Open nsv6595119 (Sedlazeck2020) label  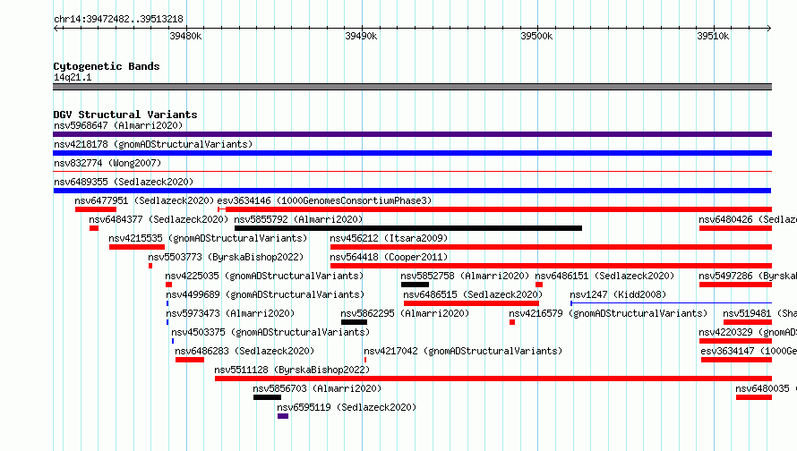(347, 407)
